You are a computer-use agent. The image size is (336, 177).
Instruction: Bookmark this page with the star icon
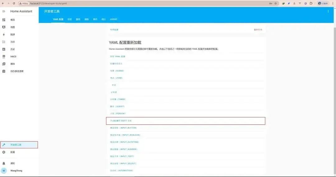click(x=276, y=3)
